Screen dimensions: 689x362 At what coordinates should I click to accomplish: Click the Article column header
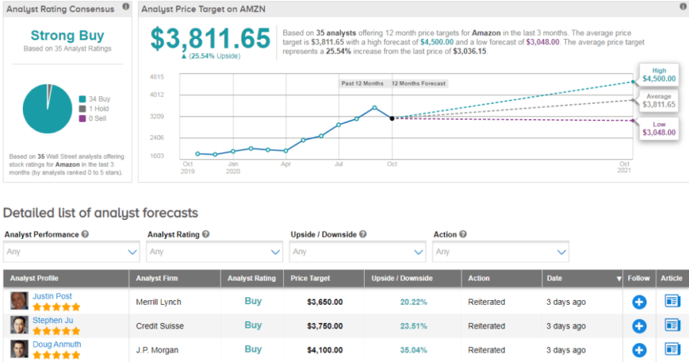[672, 278]
